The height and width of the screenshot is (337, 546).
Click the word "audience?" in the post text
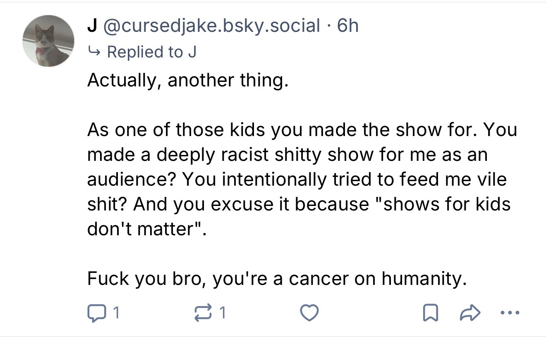point(130,179)
